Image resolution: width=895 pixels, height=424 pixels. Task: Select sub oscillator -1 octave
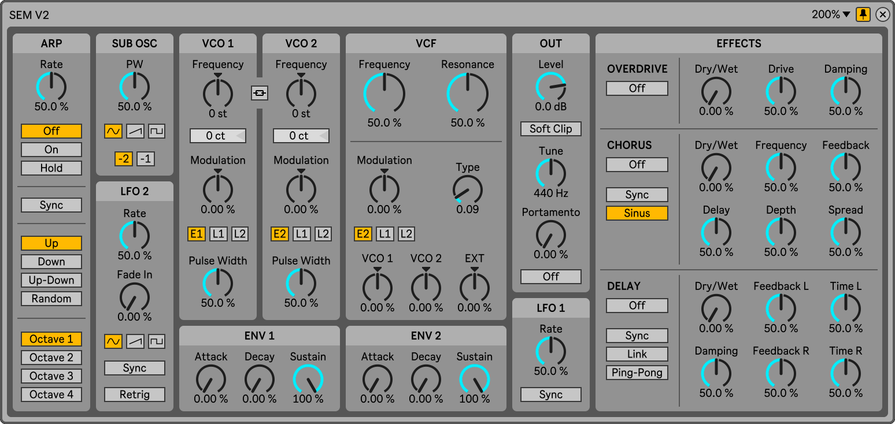tap(146, 159)
